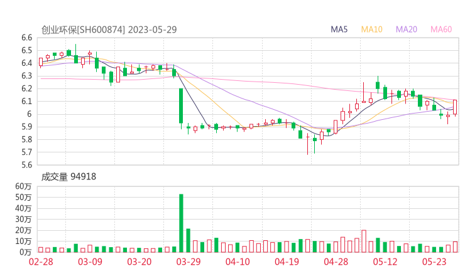Click the MA60 legend label
465x276 pixels.
pos(441,29)
